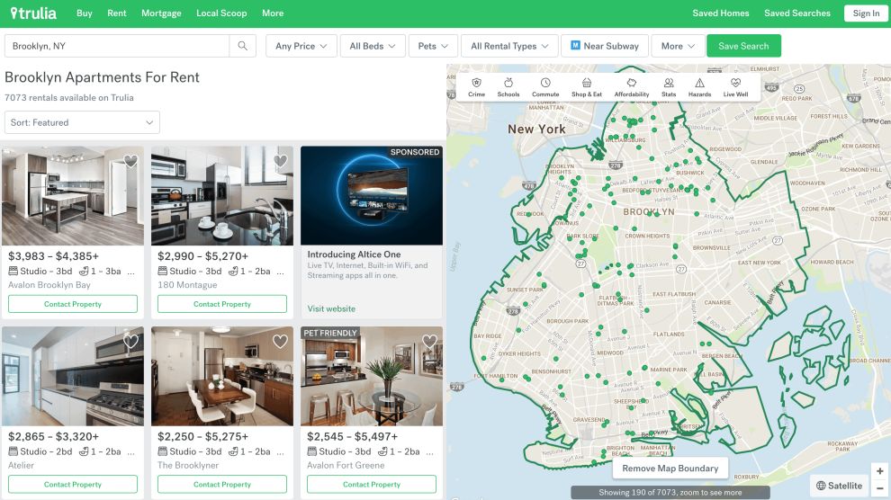Zoom out on the map

click(879, 487)
